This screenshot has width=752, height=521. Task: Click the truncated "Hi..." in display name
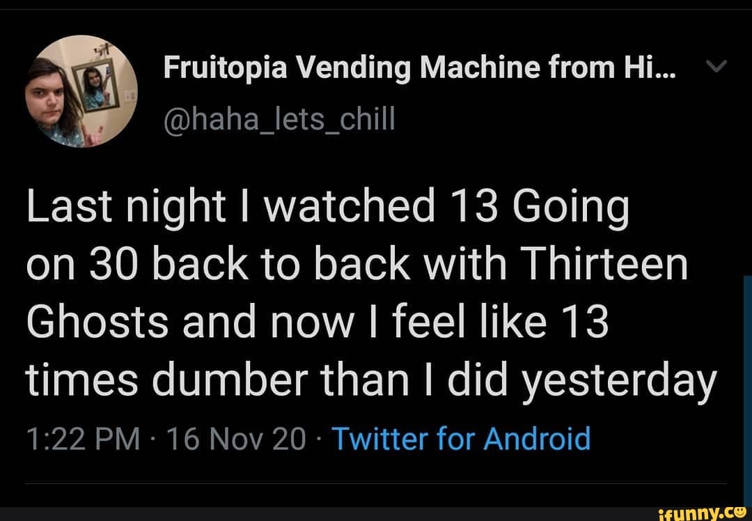[648, 68]
